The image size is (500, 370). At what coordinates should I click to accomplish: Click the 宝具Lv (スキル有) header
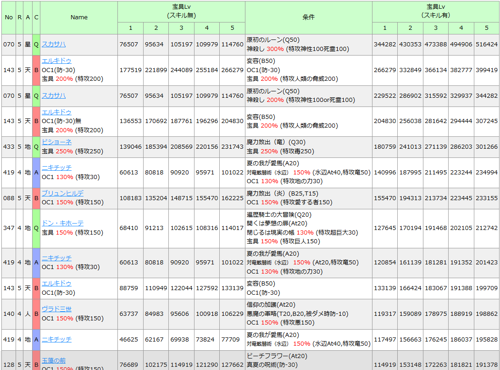tap(435, 11)
